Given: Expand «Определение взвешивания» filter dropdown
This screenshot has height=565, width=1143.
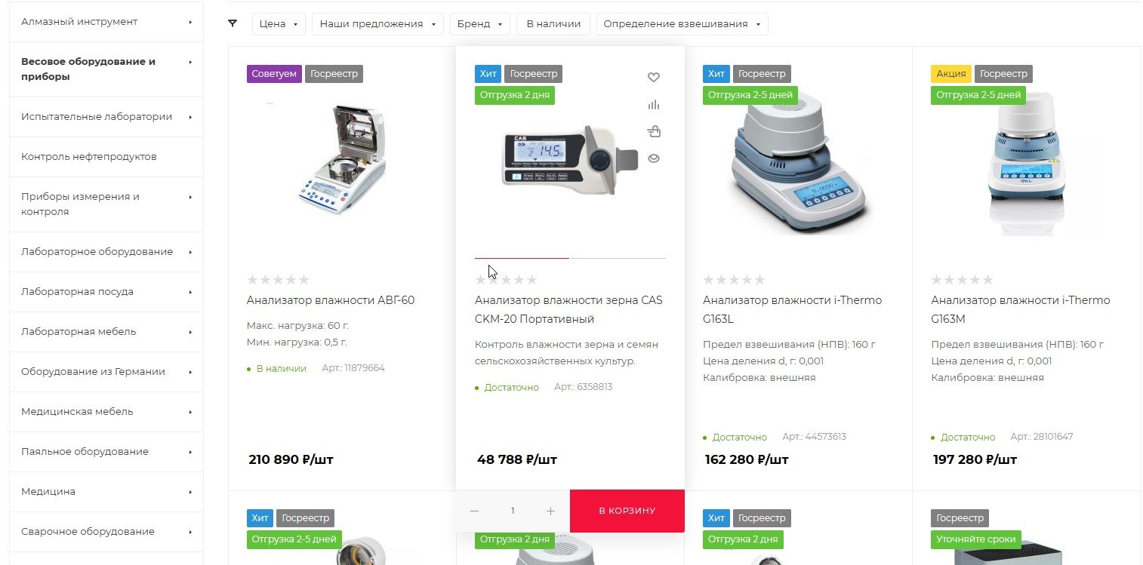Looking at the screenshot, I should [682, 23].
